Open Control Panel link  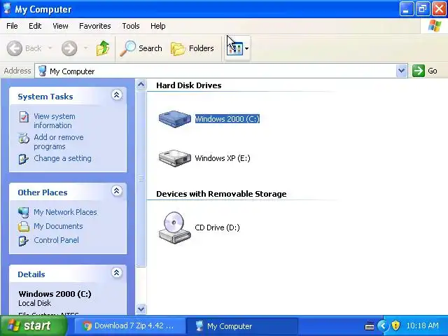click(56, 240)
